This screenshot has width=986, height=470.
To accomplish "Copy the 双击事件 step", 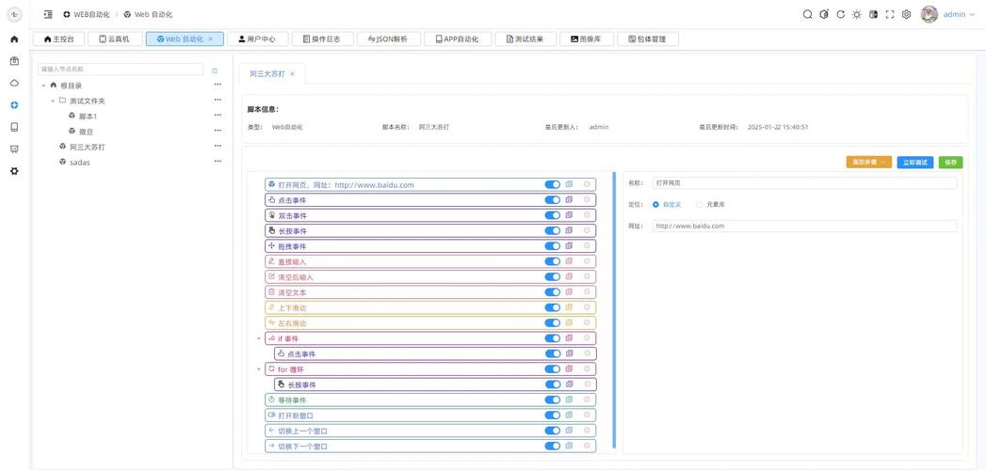I will point(569,215).
